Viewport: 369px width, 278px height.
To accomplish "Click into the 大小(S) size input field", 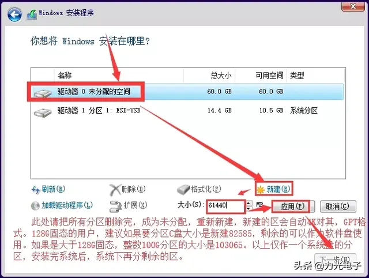I will click(226, 206).
